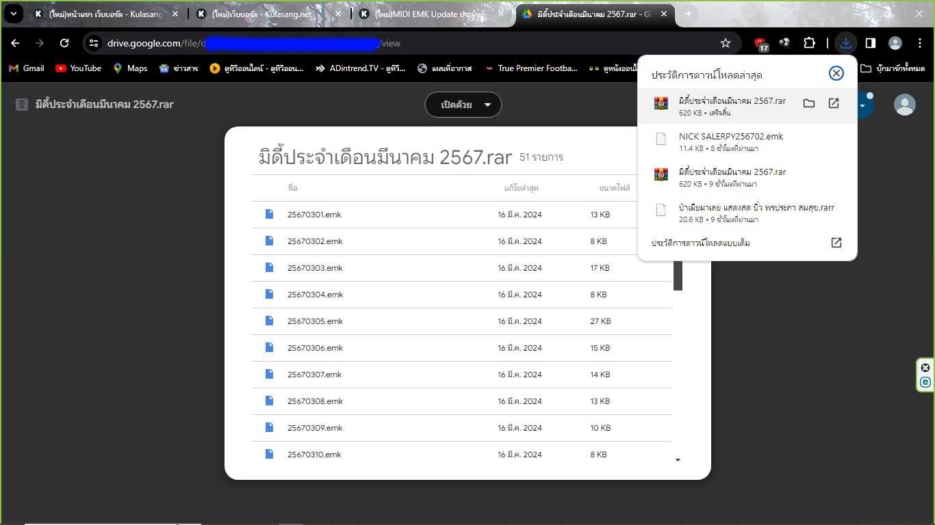Open the finished rar download in new window
This screenshot has height=525, width=935.
tap(834, 103)
